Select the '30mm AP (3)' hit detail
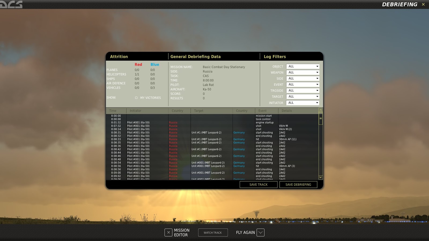This screenshot has height=241, width=429. pos(287,166)
